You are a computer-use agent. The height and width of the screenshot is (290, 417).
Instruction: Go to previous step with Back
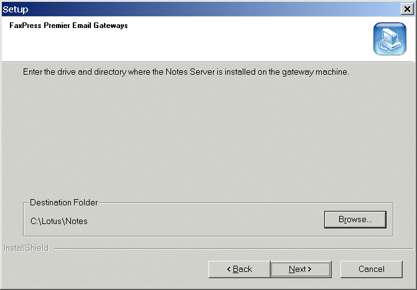point(240,269)
